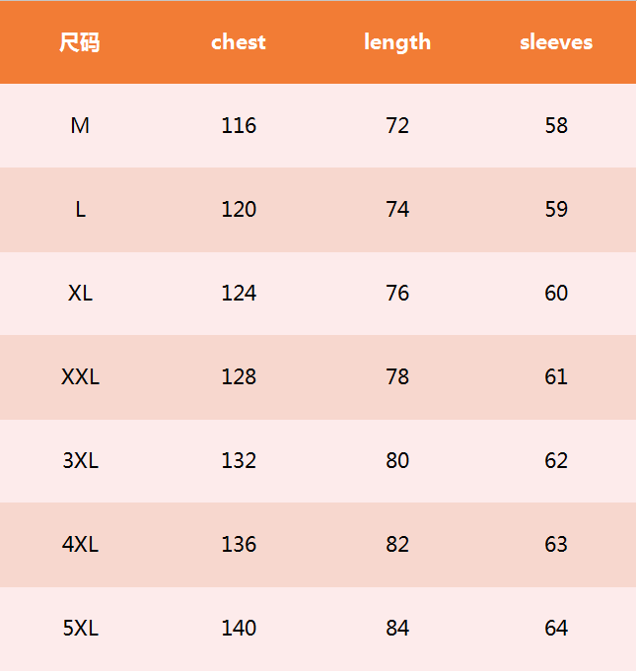Screen dimensions: 637x671
Task: Click sleeves value 63
Action: pyautogui.click(x=556, y=545)
